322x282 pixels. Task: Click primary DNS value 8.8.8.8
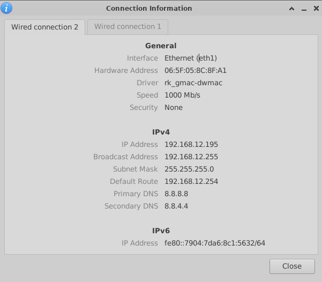176,194
